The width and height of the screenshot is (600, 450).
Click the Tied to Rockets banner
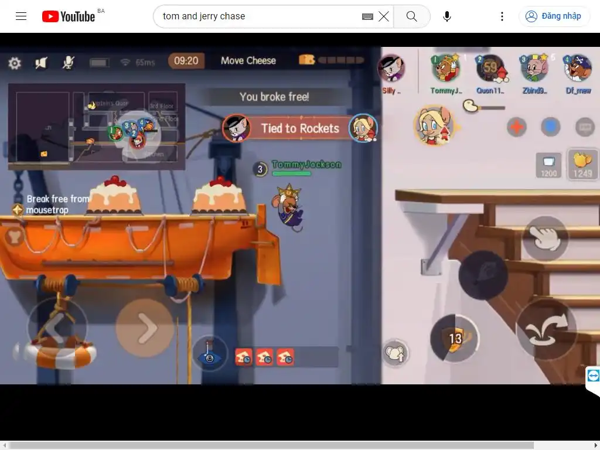tap(300, 128)
